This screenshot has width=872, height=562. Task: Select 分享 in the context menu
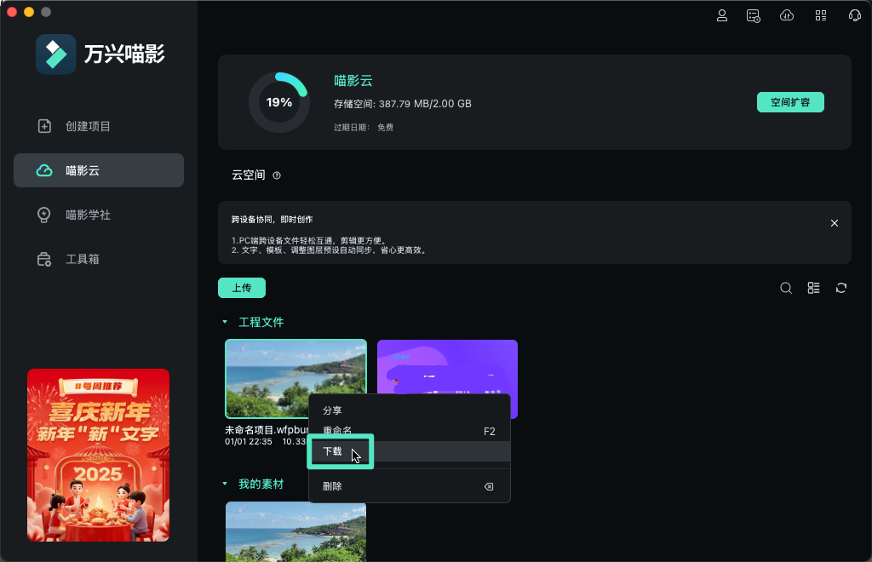click(332, 410)
